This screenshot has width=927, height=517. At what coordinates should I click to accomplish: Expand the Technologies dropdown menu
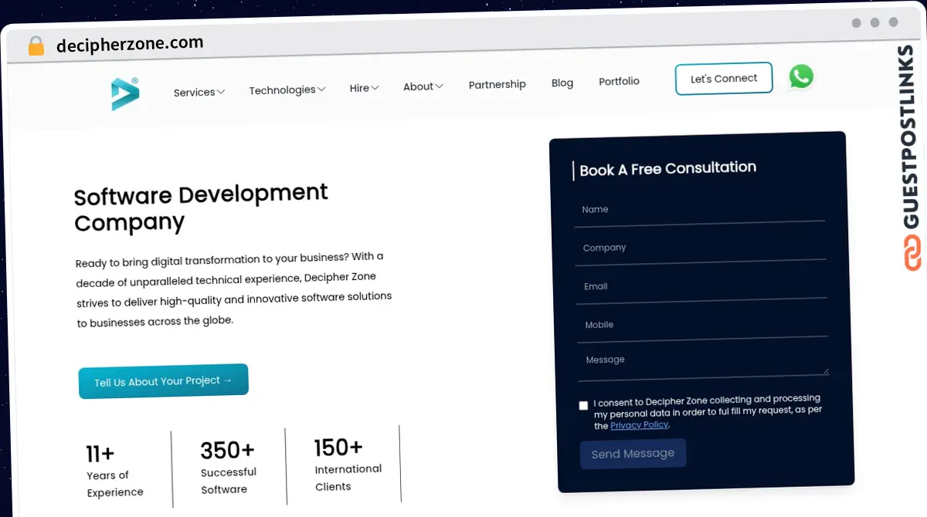point(287,90)
